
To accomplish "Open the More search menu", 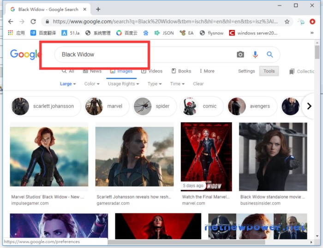I will click(x=207, y=71).
